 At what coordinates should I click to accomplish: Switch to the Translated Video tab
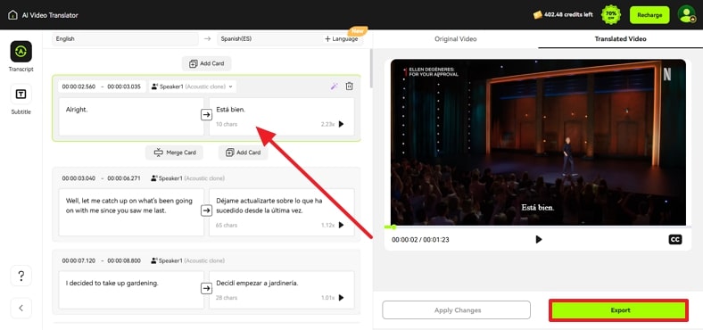click(x=621, y=39)
